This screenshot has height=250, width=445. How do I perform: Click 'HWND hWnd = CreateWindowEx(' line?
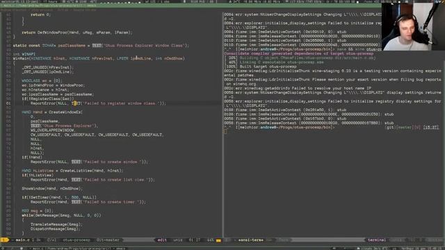tap(52, 112)
